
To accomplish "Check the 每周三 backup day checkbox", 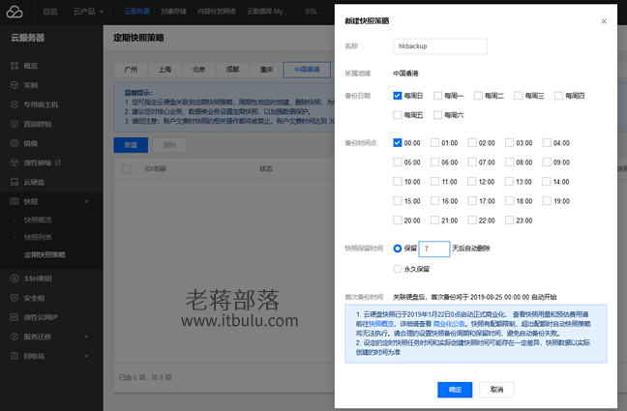I will tap(519, 96).
